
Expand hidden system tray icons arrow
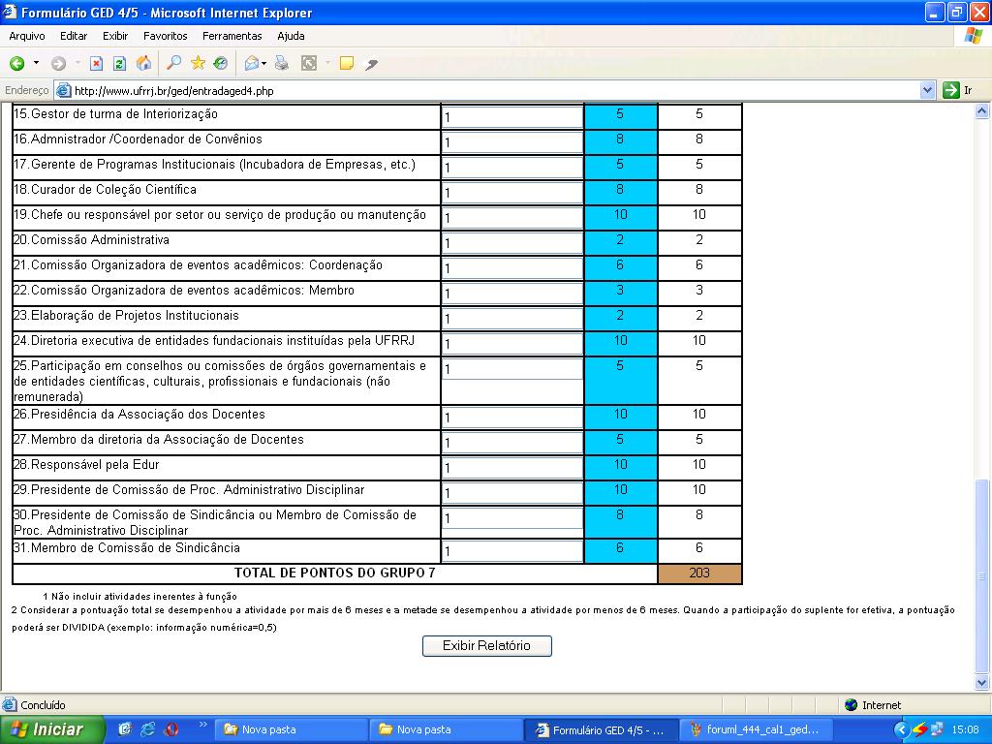click(901, 730)
